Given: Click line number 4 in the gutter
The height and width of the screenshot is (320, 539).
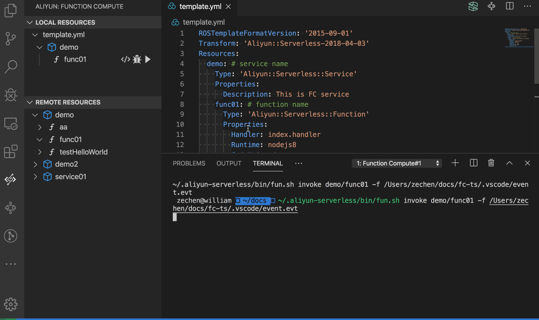Looking at the screenshot, I should click(182, 64).
